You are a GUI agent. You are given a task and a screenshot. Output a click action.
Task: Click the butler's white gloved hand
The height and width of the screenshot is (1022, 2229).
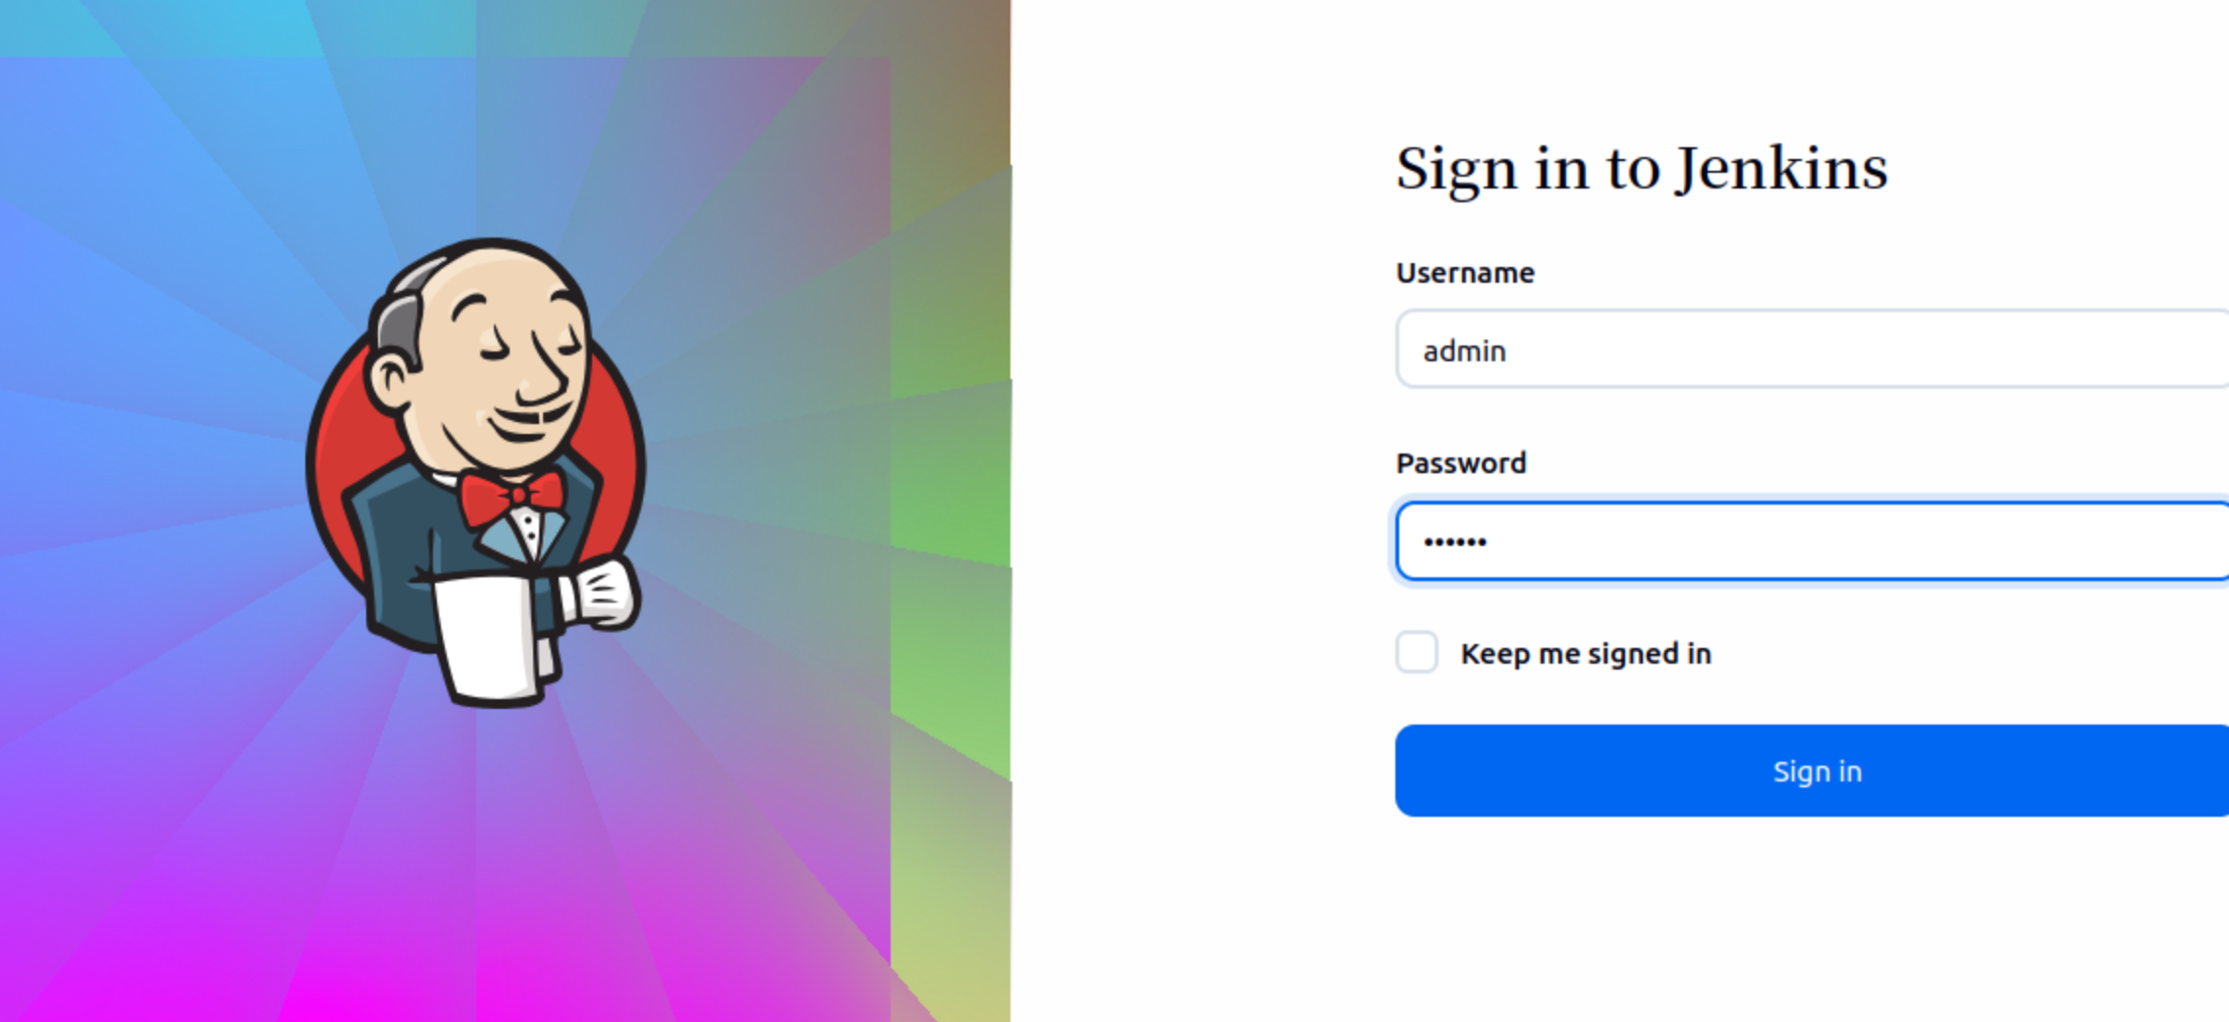pos(603,593)
